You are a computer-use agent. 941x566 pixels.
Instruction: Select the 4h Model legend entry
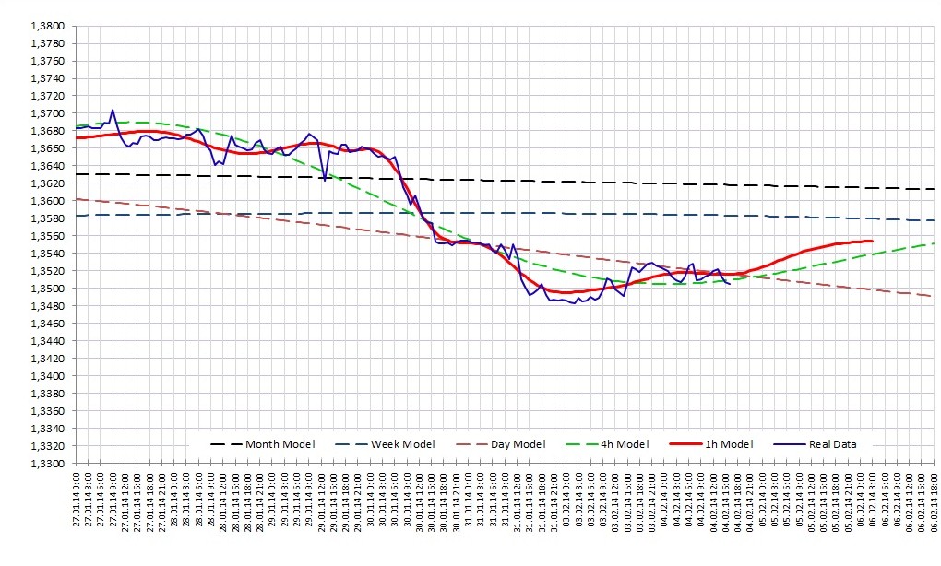coord(607,444)
